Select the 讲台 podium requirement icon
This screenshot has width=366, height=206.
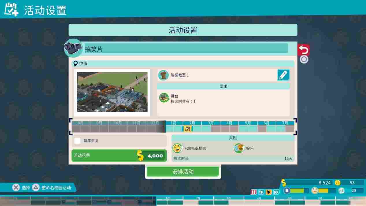(164, 97)
